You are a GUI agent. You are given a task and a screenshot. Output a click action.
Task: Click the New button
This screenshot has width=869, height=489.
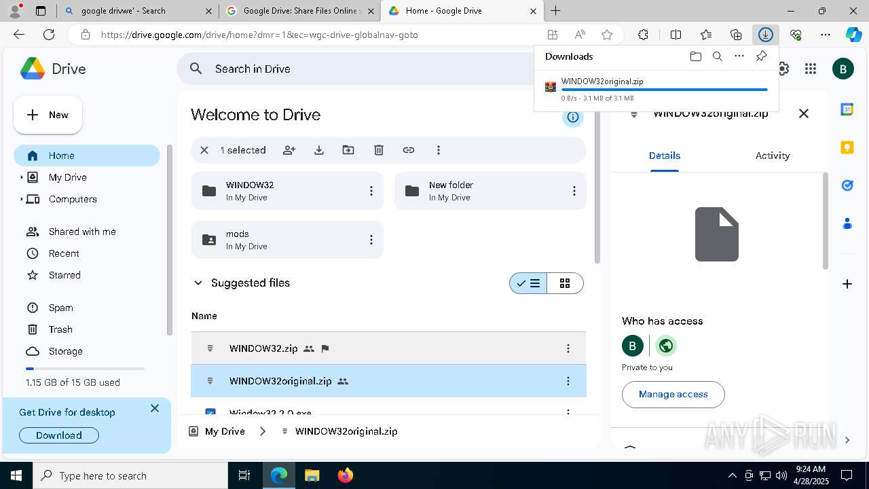(48, 115)
